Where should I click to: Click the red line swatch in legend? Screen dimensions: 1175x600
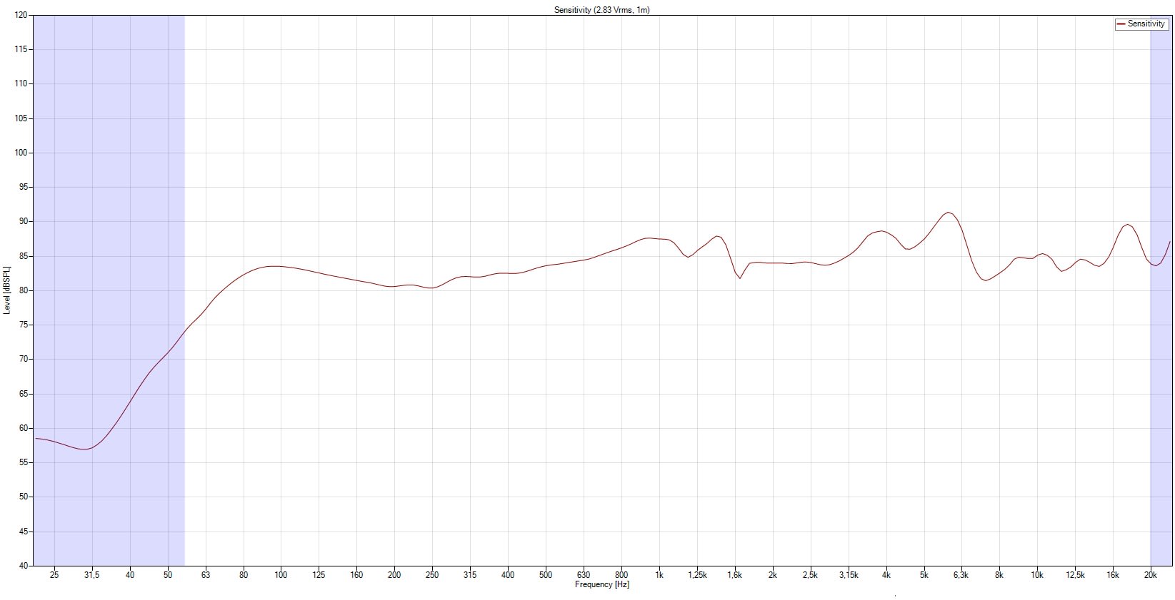1121,24
